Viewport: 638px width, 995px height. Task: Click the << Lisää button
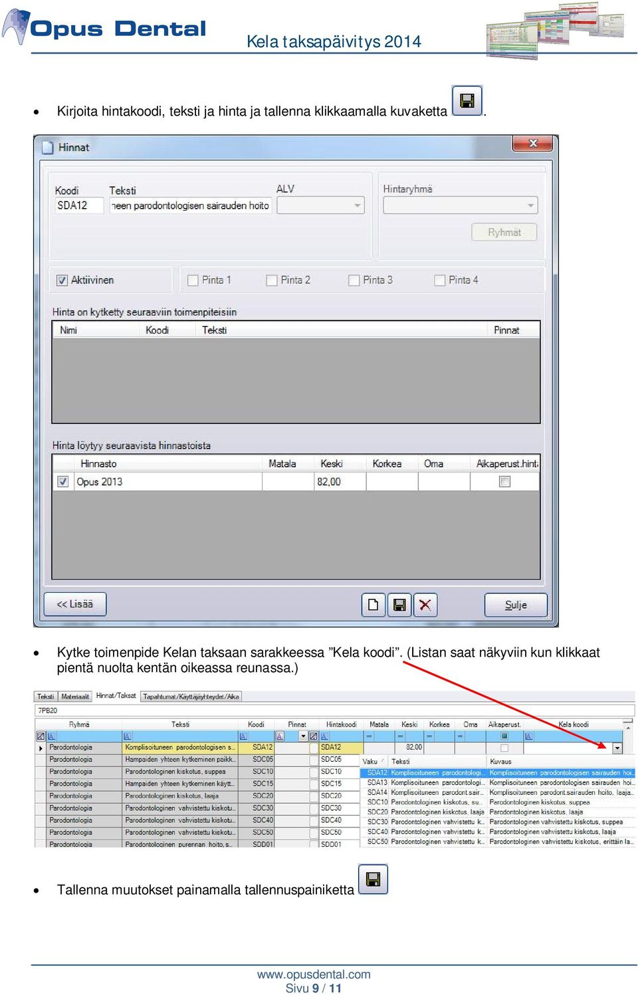coord(75,604)
